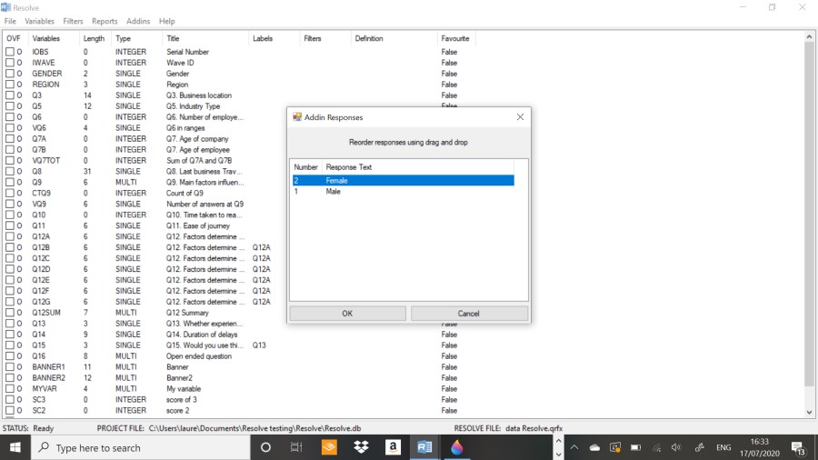Open Dropbox from the taskbar

pyautogui.click(x=361, y=447)
